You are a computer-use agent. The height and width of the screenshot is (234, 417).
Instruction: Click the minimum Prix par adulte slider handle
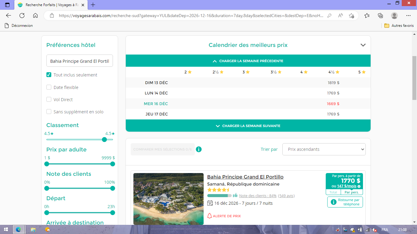(47, 164)
